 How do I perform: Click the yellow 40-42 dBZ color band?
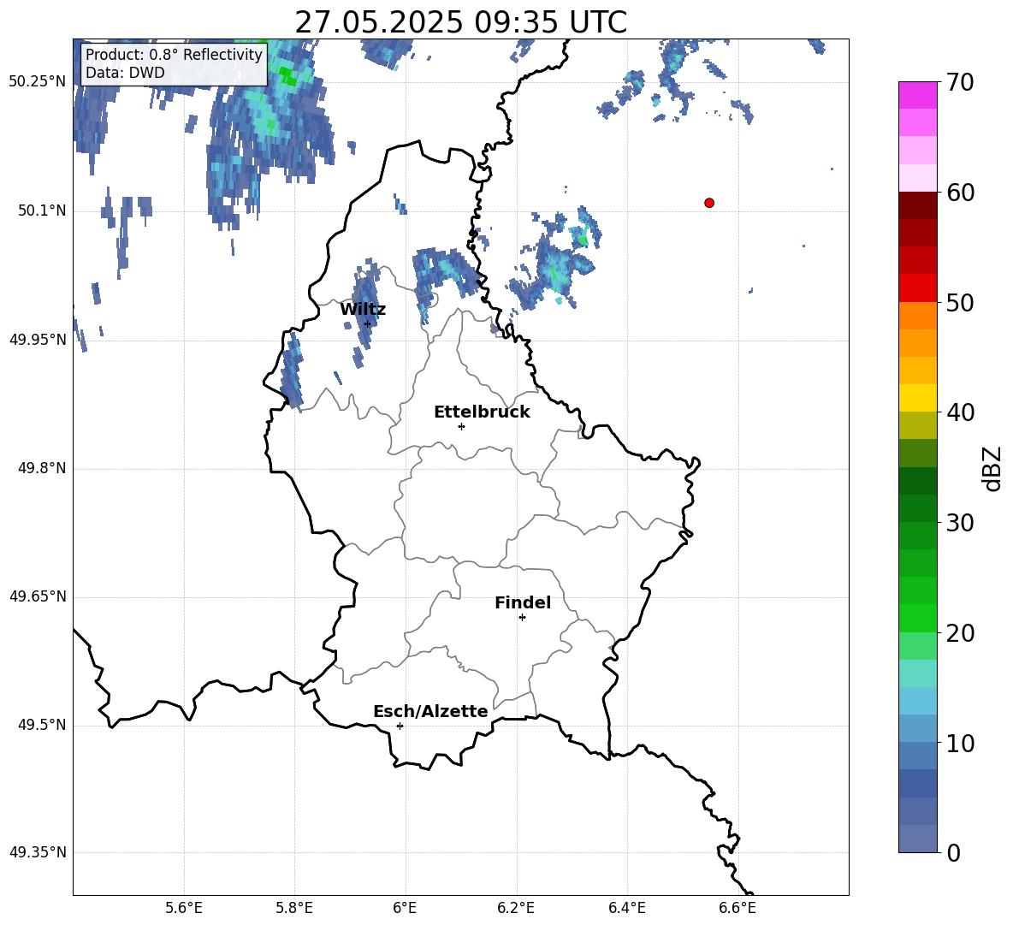tap(917, 399)
